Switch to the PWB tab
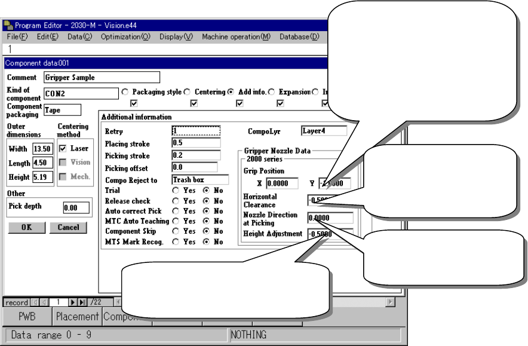 tap(27, 317)
